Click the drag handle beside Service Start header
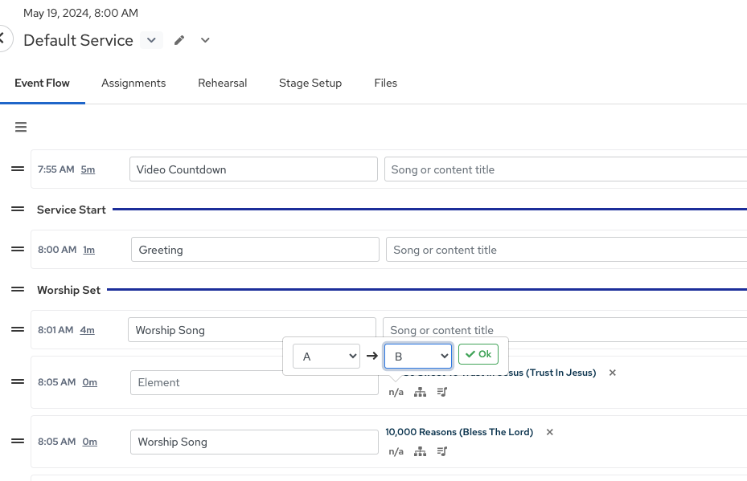Screen dimensions: 747x481 (x=17, y=209)
